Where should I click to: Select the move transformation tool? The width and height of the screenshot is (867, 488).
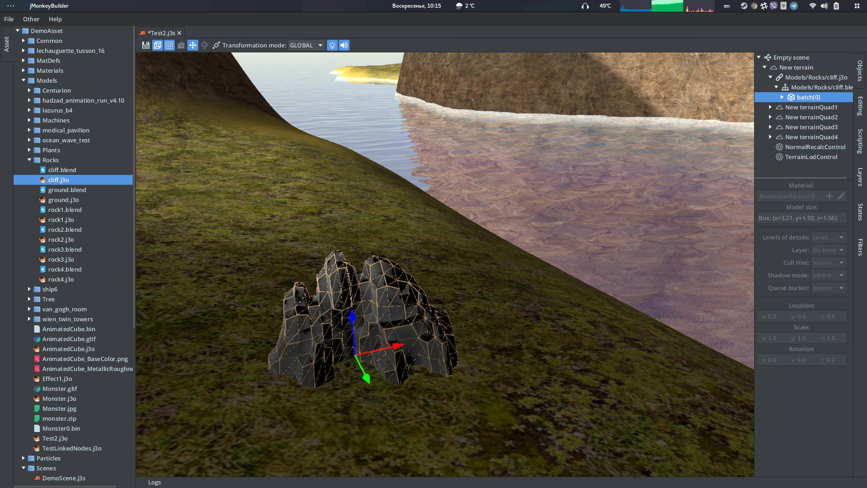pyautogui.click(x=193, y=45)
